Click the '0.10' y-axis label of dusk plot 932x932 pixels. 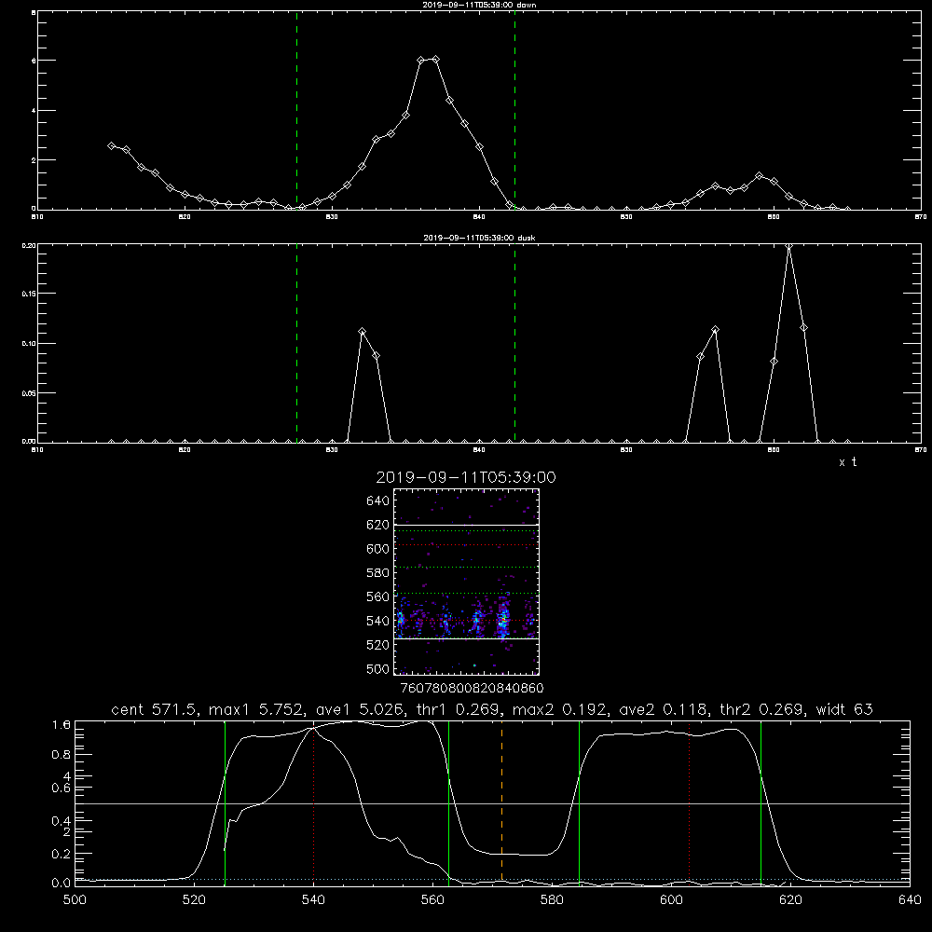29,344
